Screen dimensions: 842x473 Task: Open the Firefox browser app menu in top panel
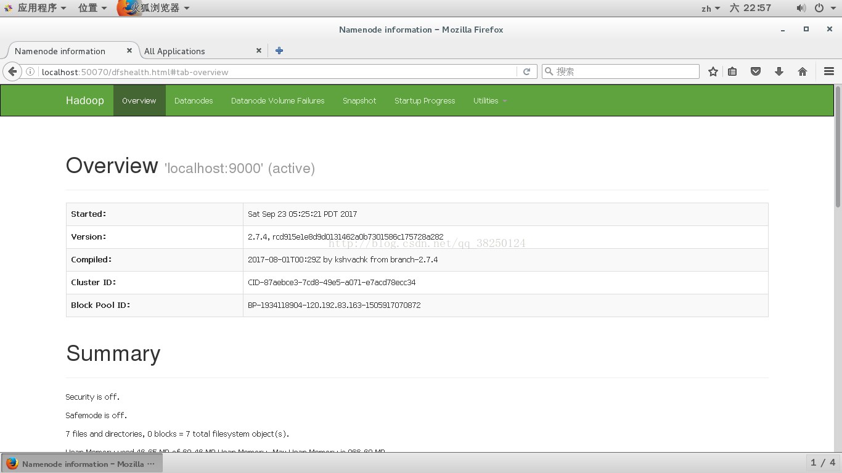click(x=153, y=8)
